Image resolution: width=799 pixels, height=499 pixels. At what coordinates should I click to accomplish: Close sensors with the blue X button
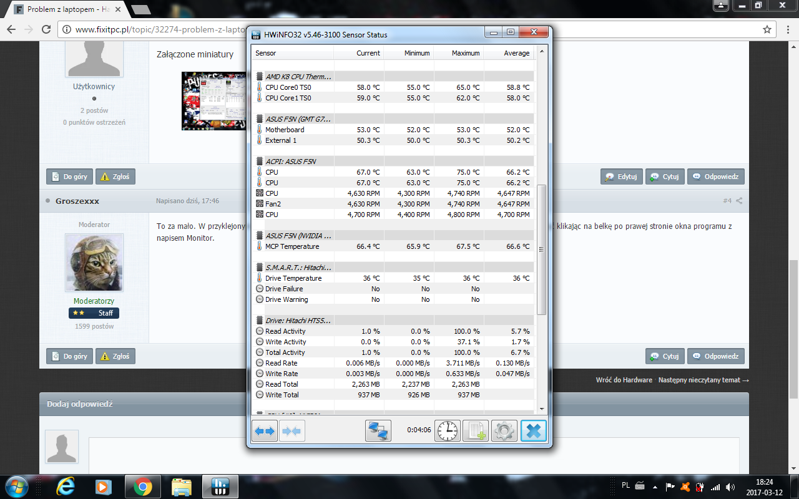[x=533, y=431]
